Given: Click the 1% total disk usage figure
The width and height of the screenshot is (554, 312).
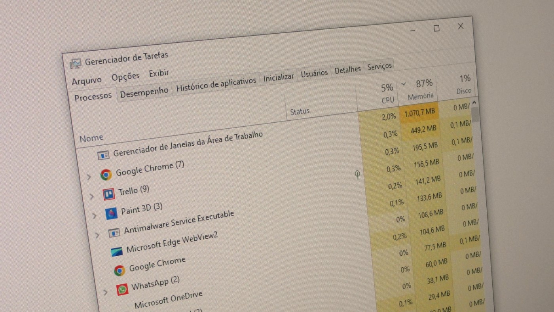Looking at the screenshot, I should coord(465,78).
